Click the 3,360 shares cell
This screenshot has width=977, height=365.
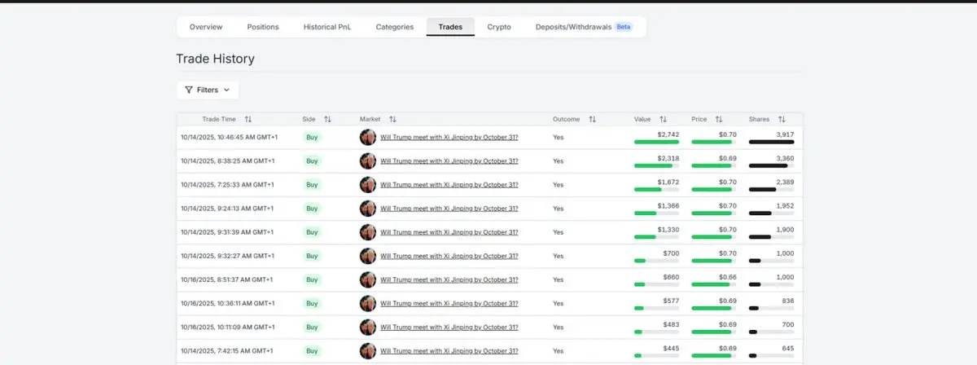click(785, 158)
